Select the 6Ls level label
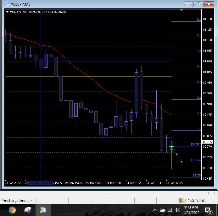218x216 pixels. tap(199, 51)
